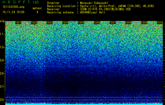Viewport: 165px width, 105px height.
Task: Click the 1009 time marker
Action: tap(144, 23)
